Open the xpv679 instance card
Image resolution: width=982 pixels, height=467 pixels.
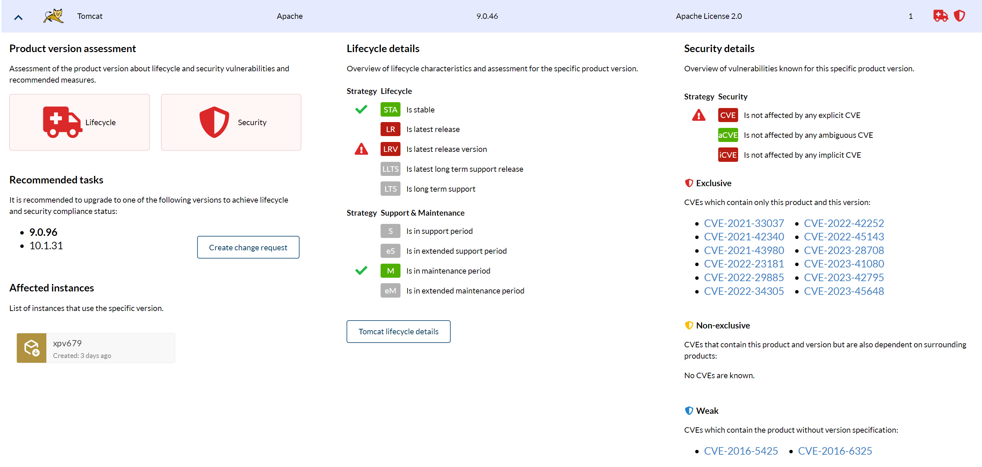coord(96,348)
